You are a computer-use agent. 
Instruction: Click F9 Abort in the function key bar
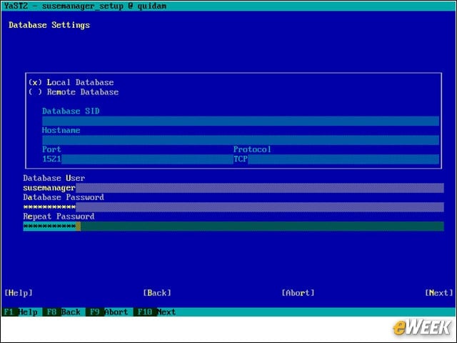(x=108, y=312)
